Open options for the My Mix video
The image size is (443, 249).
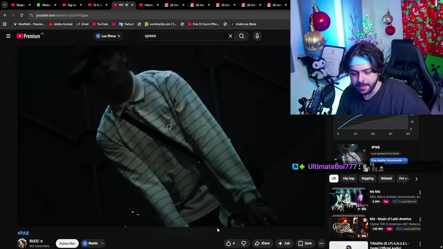point(420,192)
